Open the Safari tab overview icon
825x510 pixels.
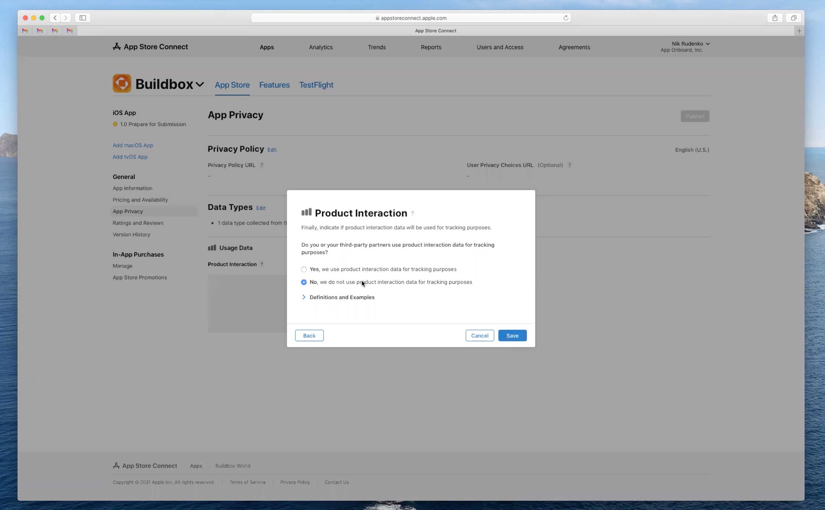pos(793,18)
